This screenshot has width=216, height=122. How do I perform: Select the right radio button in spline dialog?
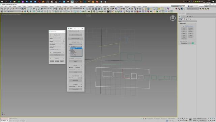click(75, 67)
